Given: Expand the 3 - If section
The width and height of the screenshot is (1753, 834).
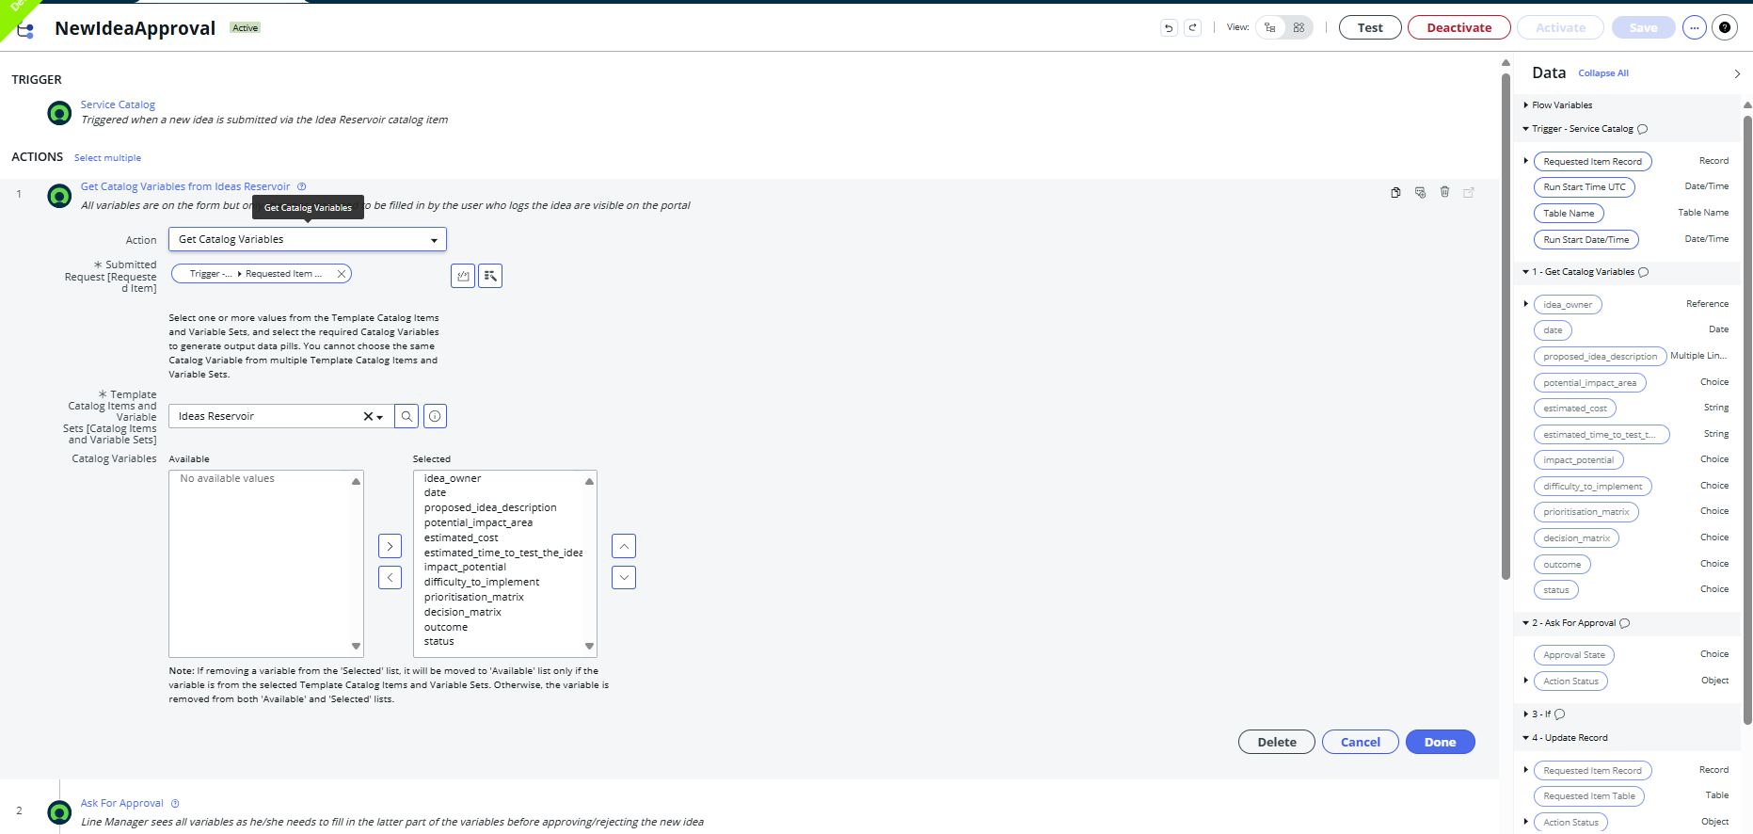Looking at the screenshot, I should 1525,714.
